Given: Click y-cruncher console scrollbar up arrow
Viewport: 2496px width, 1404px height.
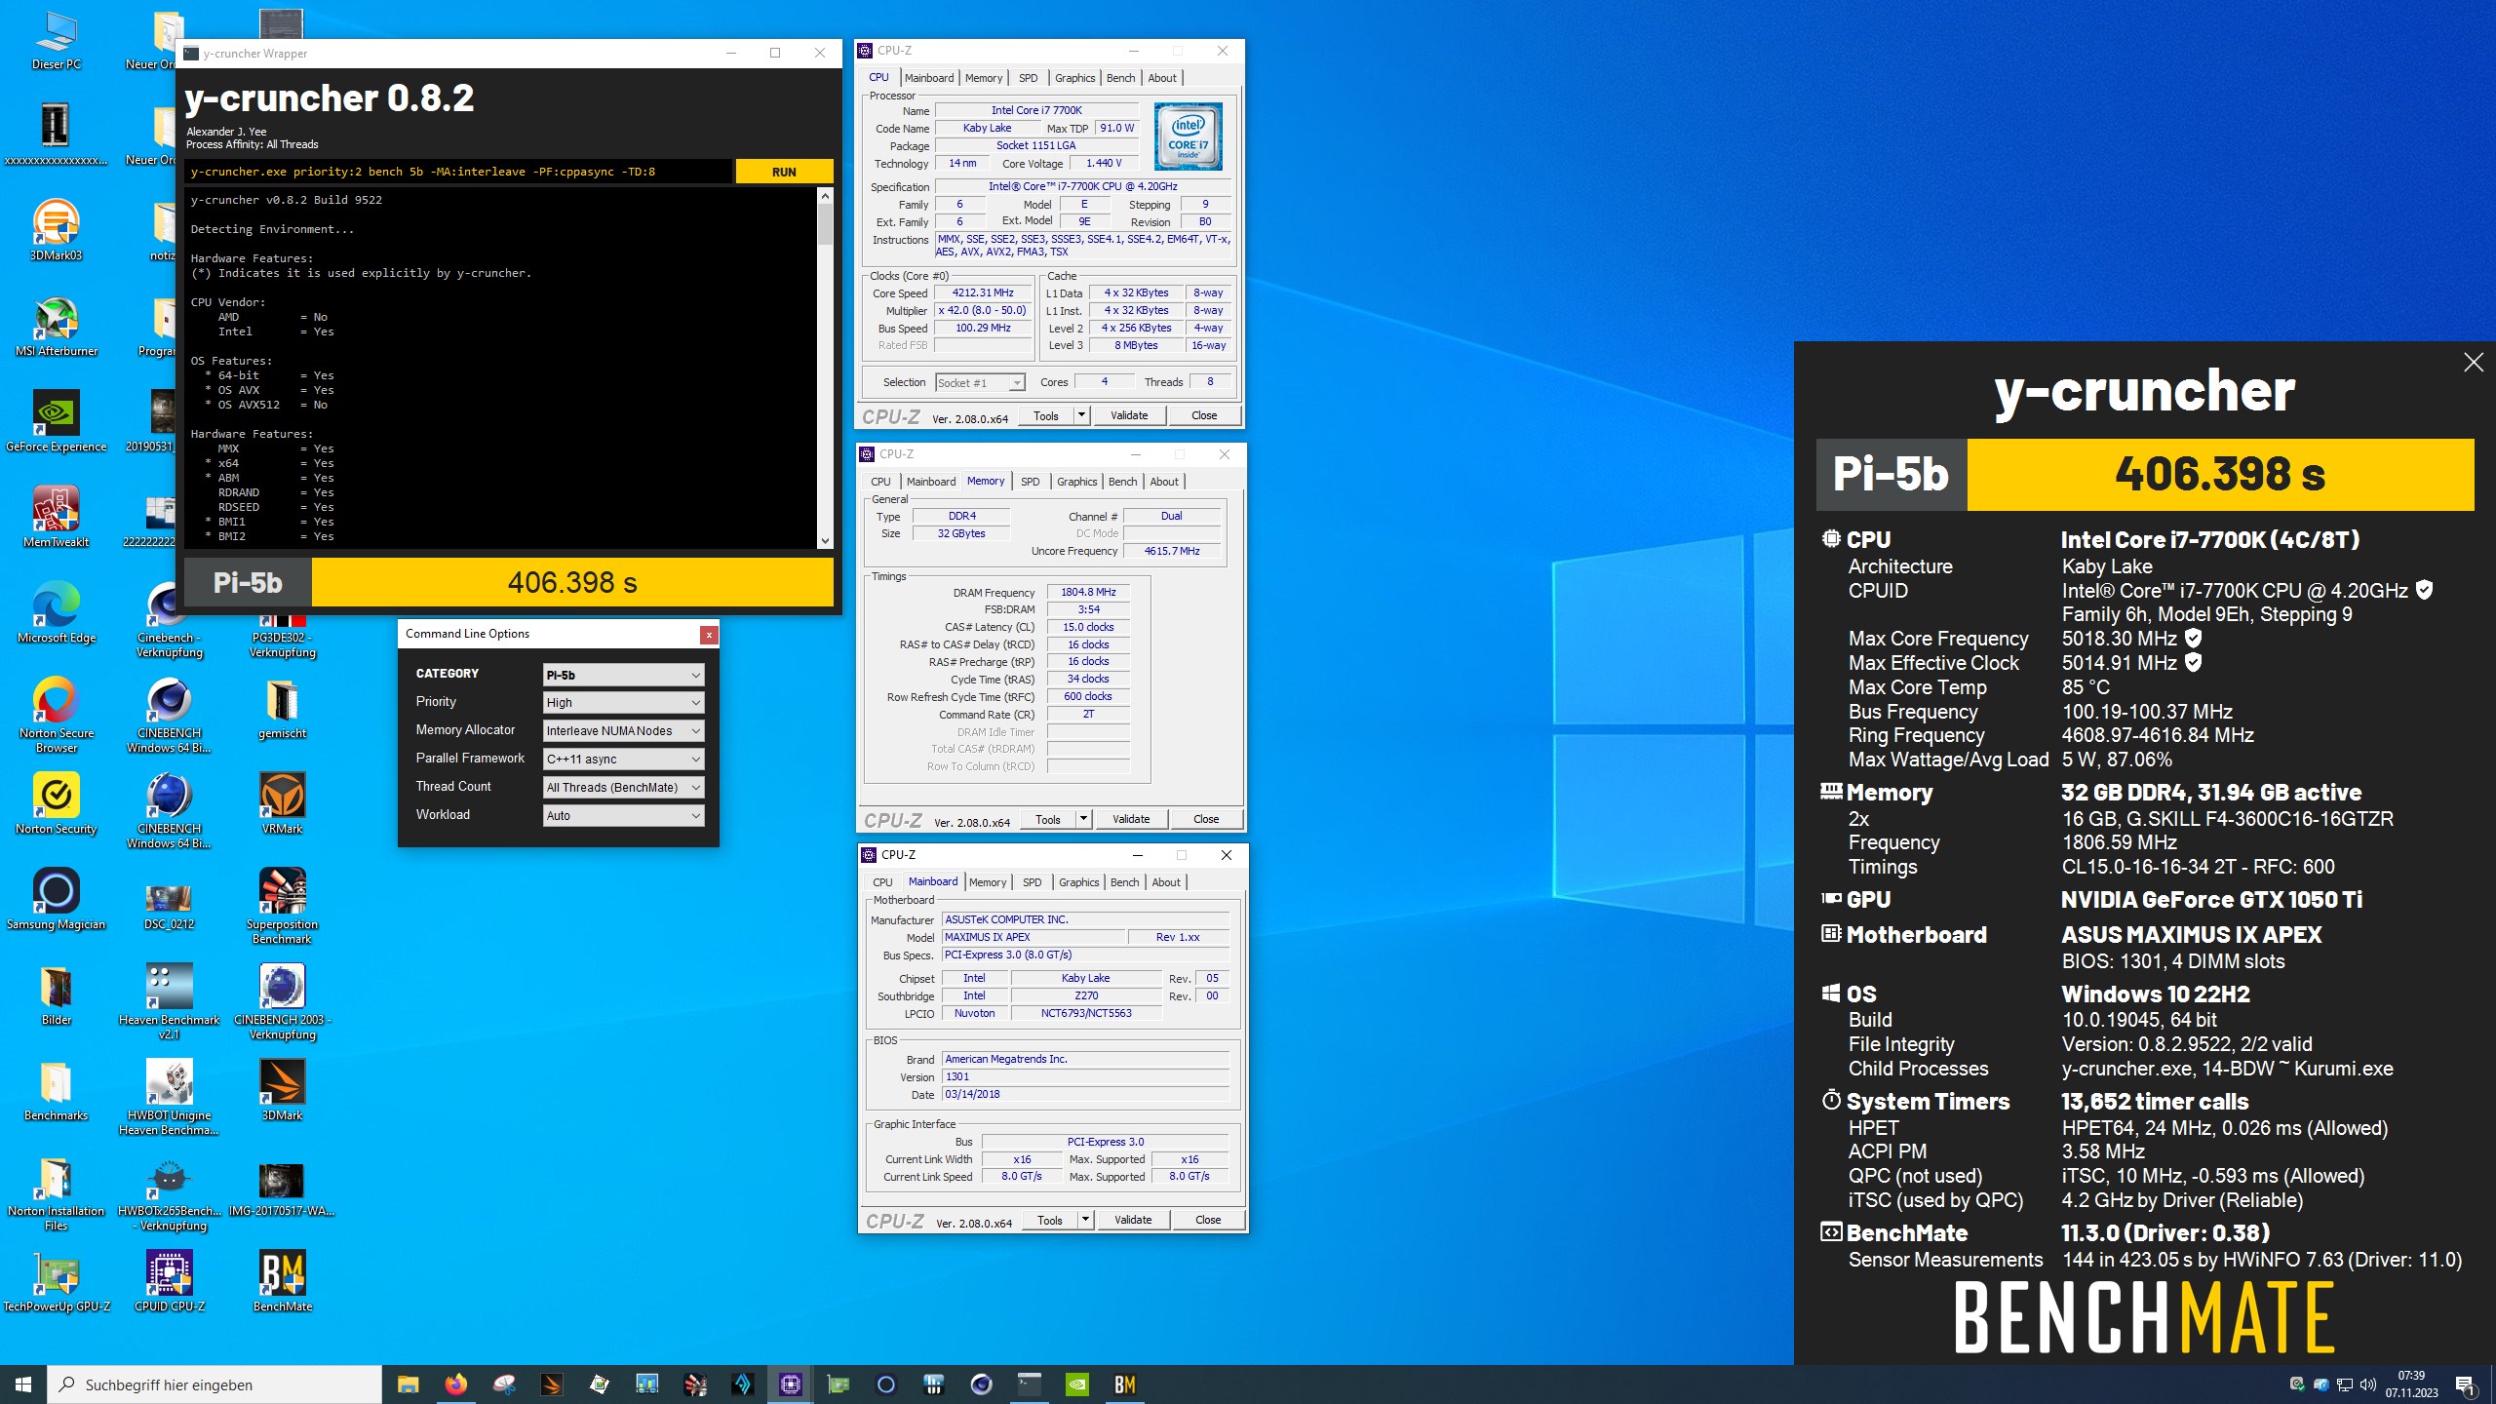Looking at the screenshot, I should (825, 196).
